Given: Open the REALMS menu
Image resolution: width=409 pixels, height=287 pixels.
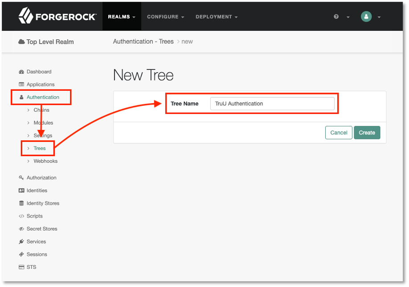Looking at the screenshot, I should (x=122, y=16).
